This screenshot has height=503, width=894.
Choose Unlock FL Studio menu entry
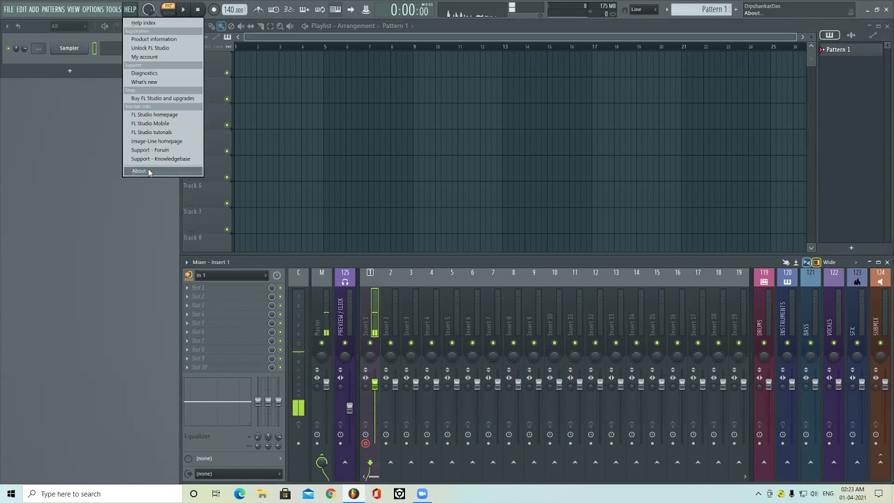click(163, 48)
